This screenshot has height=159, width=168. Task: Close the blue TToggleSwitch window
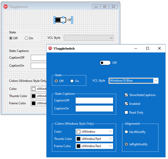(159, 48)
